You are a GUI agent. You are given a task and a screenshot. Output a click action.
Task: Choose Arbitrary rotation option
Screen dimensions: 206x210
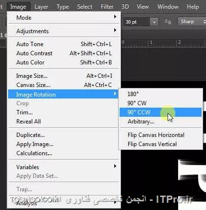tap(160, 122)
